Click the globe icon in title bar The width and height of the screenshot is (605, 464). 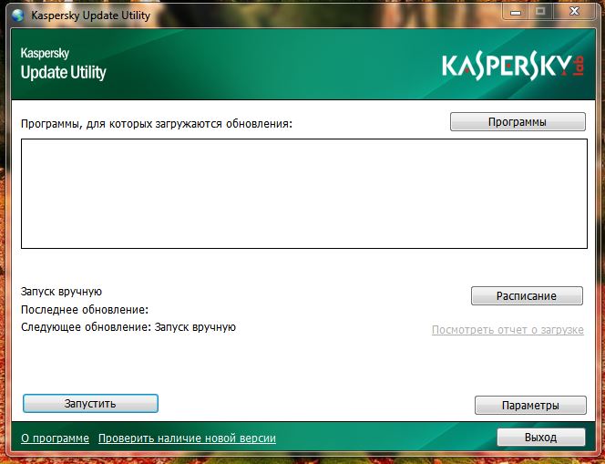[x=17, y=15]
